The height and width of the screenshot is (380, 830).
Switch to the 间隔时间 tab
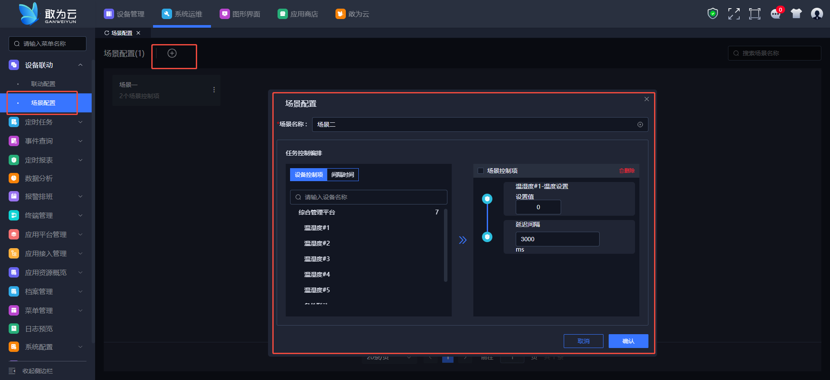342,175
